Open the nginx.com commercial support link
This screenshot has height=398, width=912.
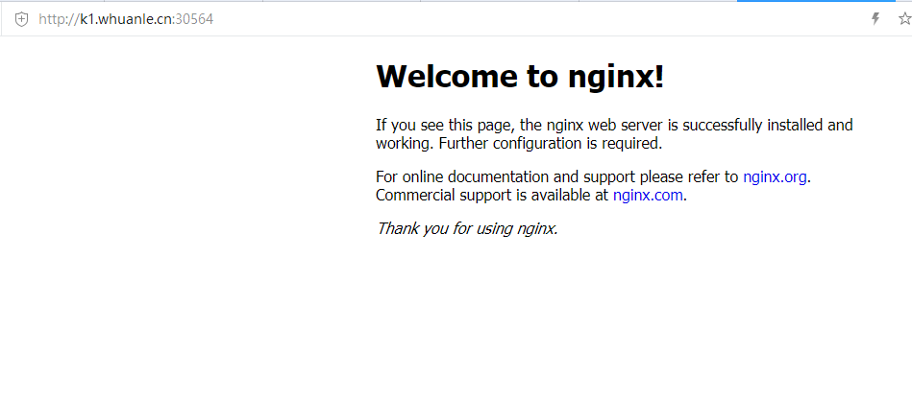click(648, 195)
